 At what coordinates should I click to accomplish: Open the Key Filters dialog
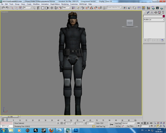[x=130, y=126]
